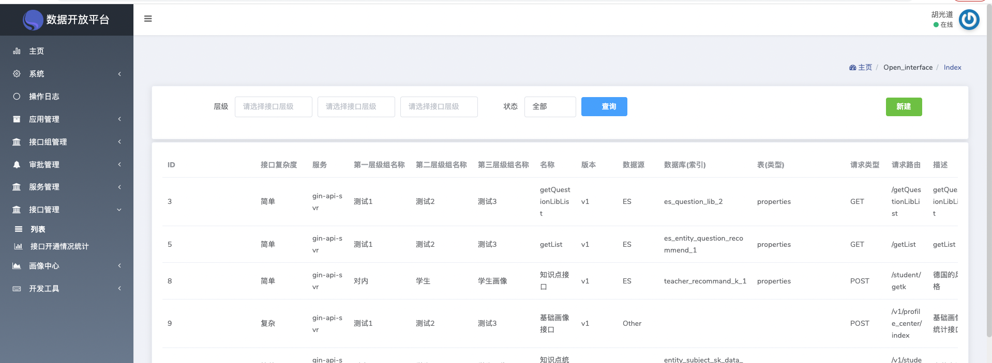Image resolution: width=992 pixels, height=363 pixels.
Task: Click the 主页 bar chart icon
Action: [x=17, y=51]
